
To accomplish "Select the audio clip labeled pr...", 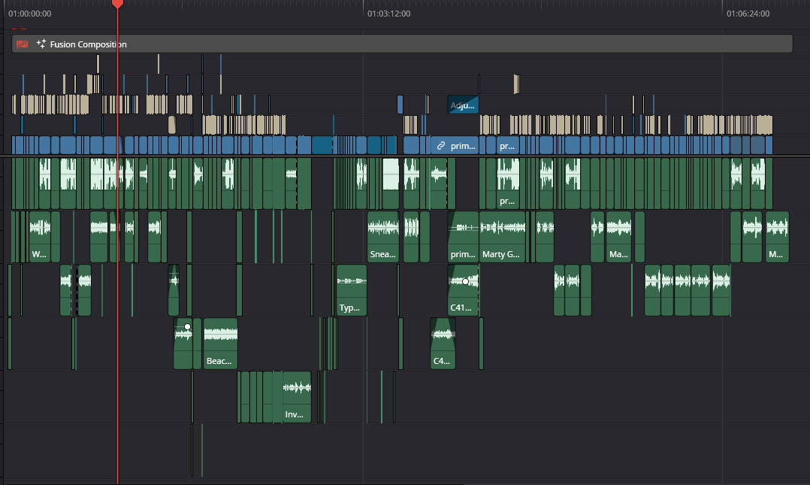I will pos(508,183).
